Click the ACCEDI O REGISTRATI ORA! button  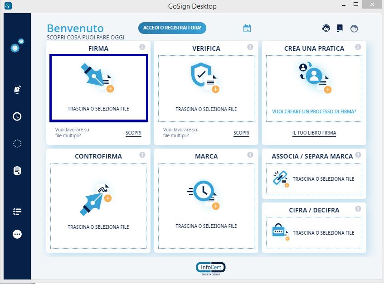(172, 28)
